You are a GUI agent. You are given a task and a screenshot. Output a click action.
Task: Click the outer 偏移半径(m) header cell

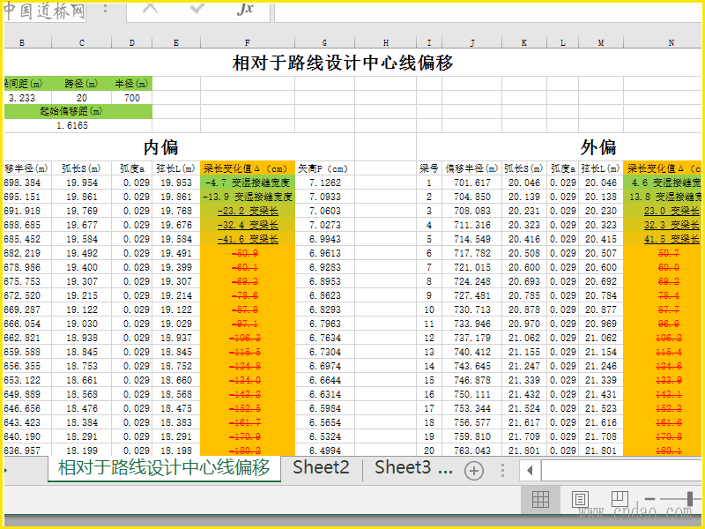(x=472, y=168)
